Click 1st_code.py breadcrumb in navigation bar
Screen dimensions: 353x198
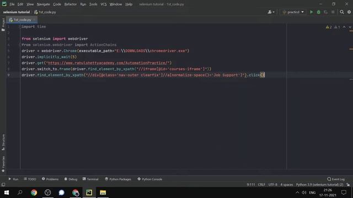[x=45, y=12]
